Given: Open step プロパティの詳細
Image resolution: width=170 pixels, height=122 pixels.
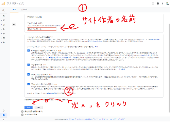Looking at the screenshot, I should pos(31,115).
